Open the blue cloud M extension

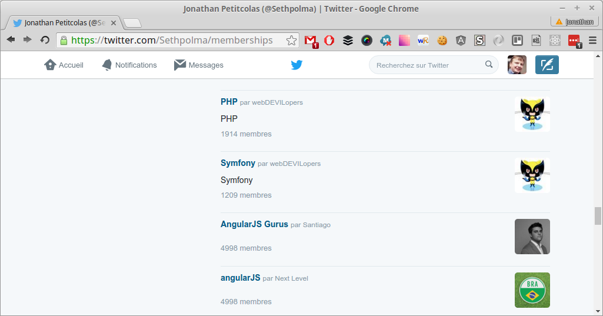click(x=385, y=40)
